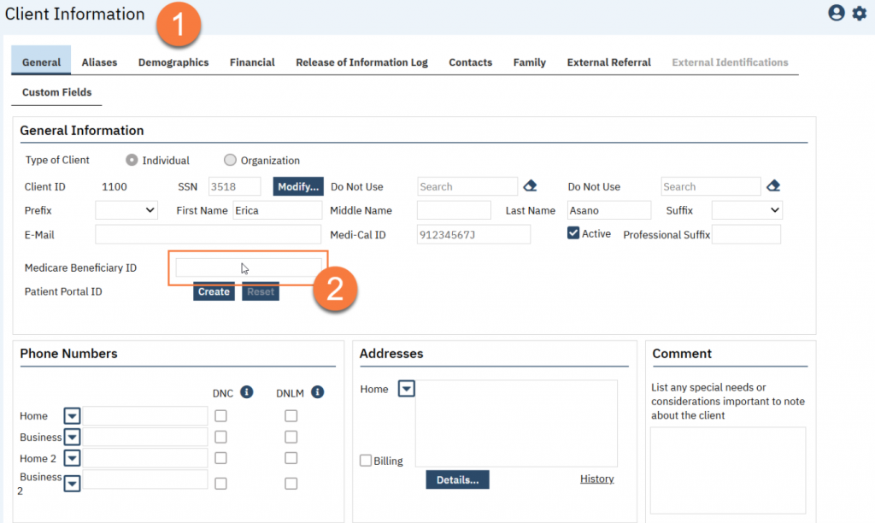The width and height of the screenshot is (875, 523).
Task: Enable the Billing address checkbox
Action: (x=366, y=461)
